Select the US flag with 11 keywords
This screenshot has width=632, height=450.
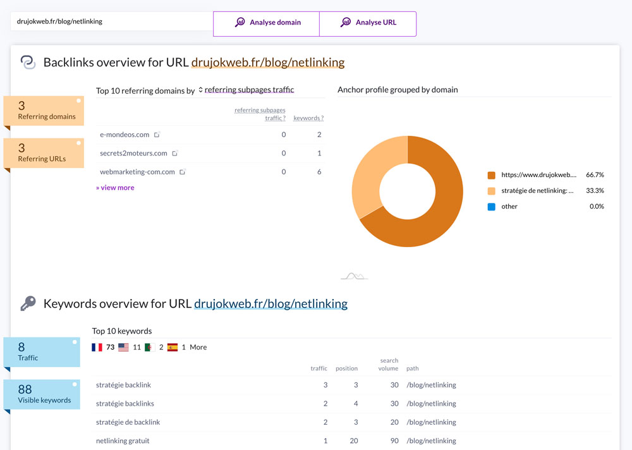coord(123,347)
